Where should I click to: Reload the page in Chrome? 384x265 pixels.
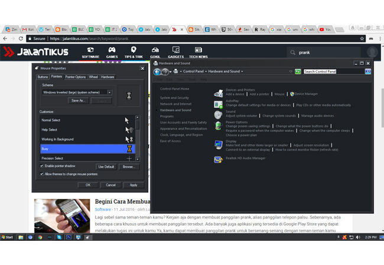(21, 38)
